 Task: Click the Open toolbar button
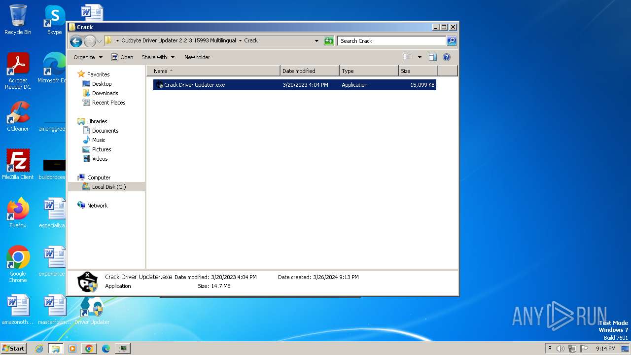click(x=122, y=57)
